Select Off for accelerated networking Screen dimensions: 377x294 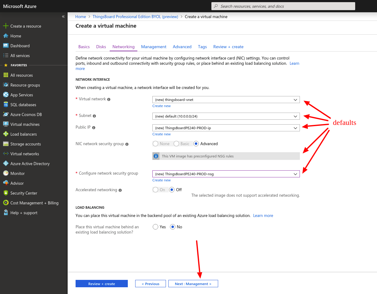[172, 190]
